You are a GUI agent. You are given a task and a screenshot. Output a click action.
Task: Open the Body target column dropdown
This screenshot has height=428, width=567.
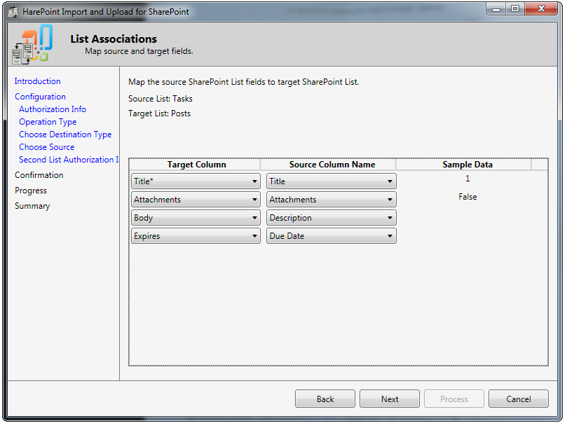click(196, 218)
